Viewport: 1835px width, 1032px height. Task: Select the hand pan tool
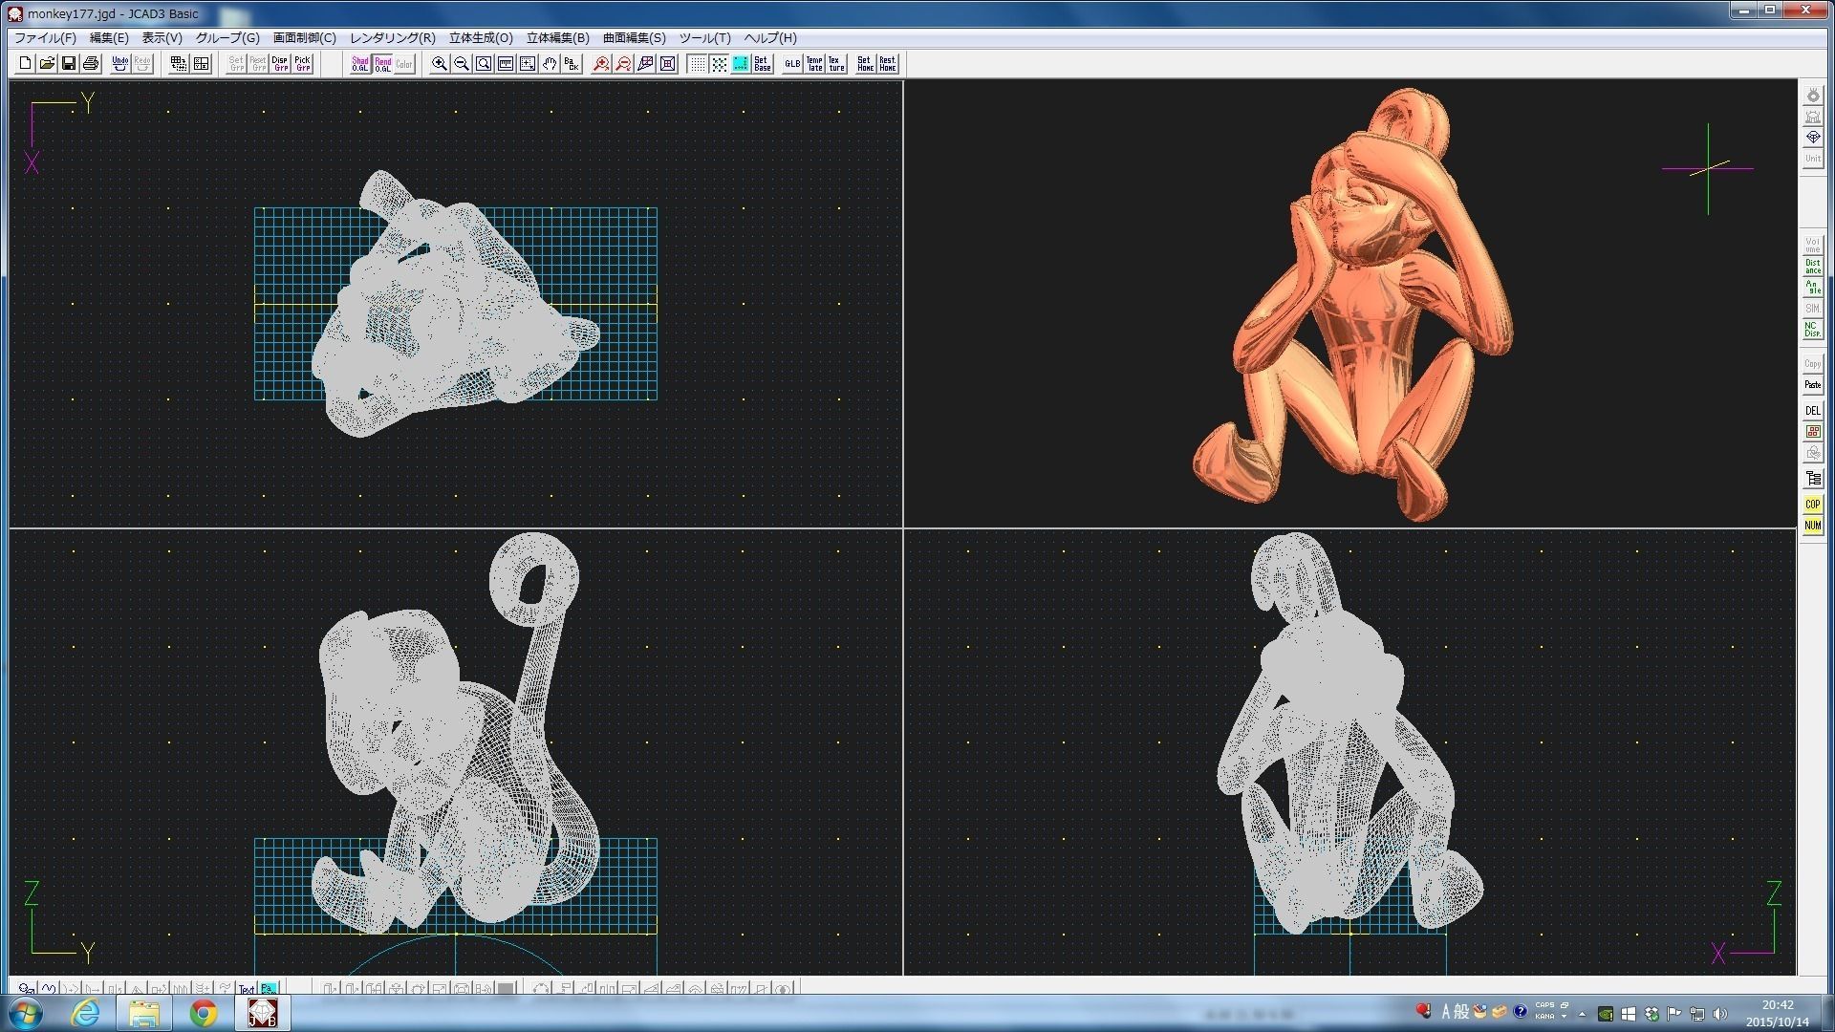pos(550,64)
